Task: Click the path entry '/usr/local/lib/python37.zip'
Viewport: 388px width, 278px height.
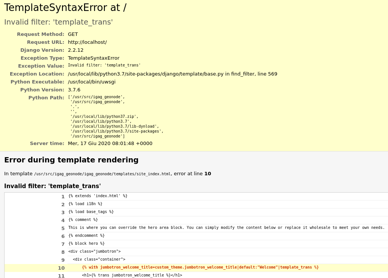Action: click(104, 117)
